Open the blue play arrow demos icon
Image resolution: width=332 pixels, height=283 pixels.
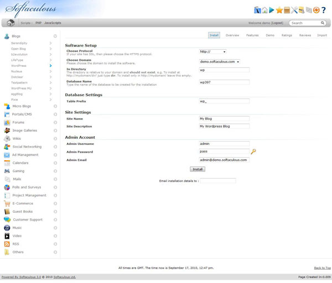coord(272,10)
